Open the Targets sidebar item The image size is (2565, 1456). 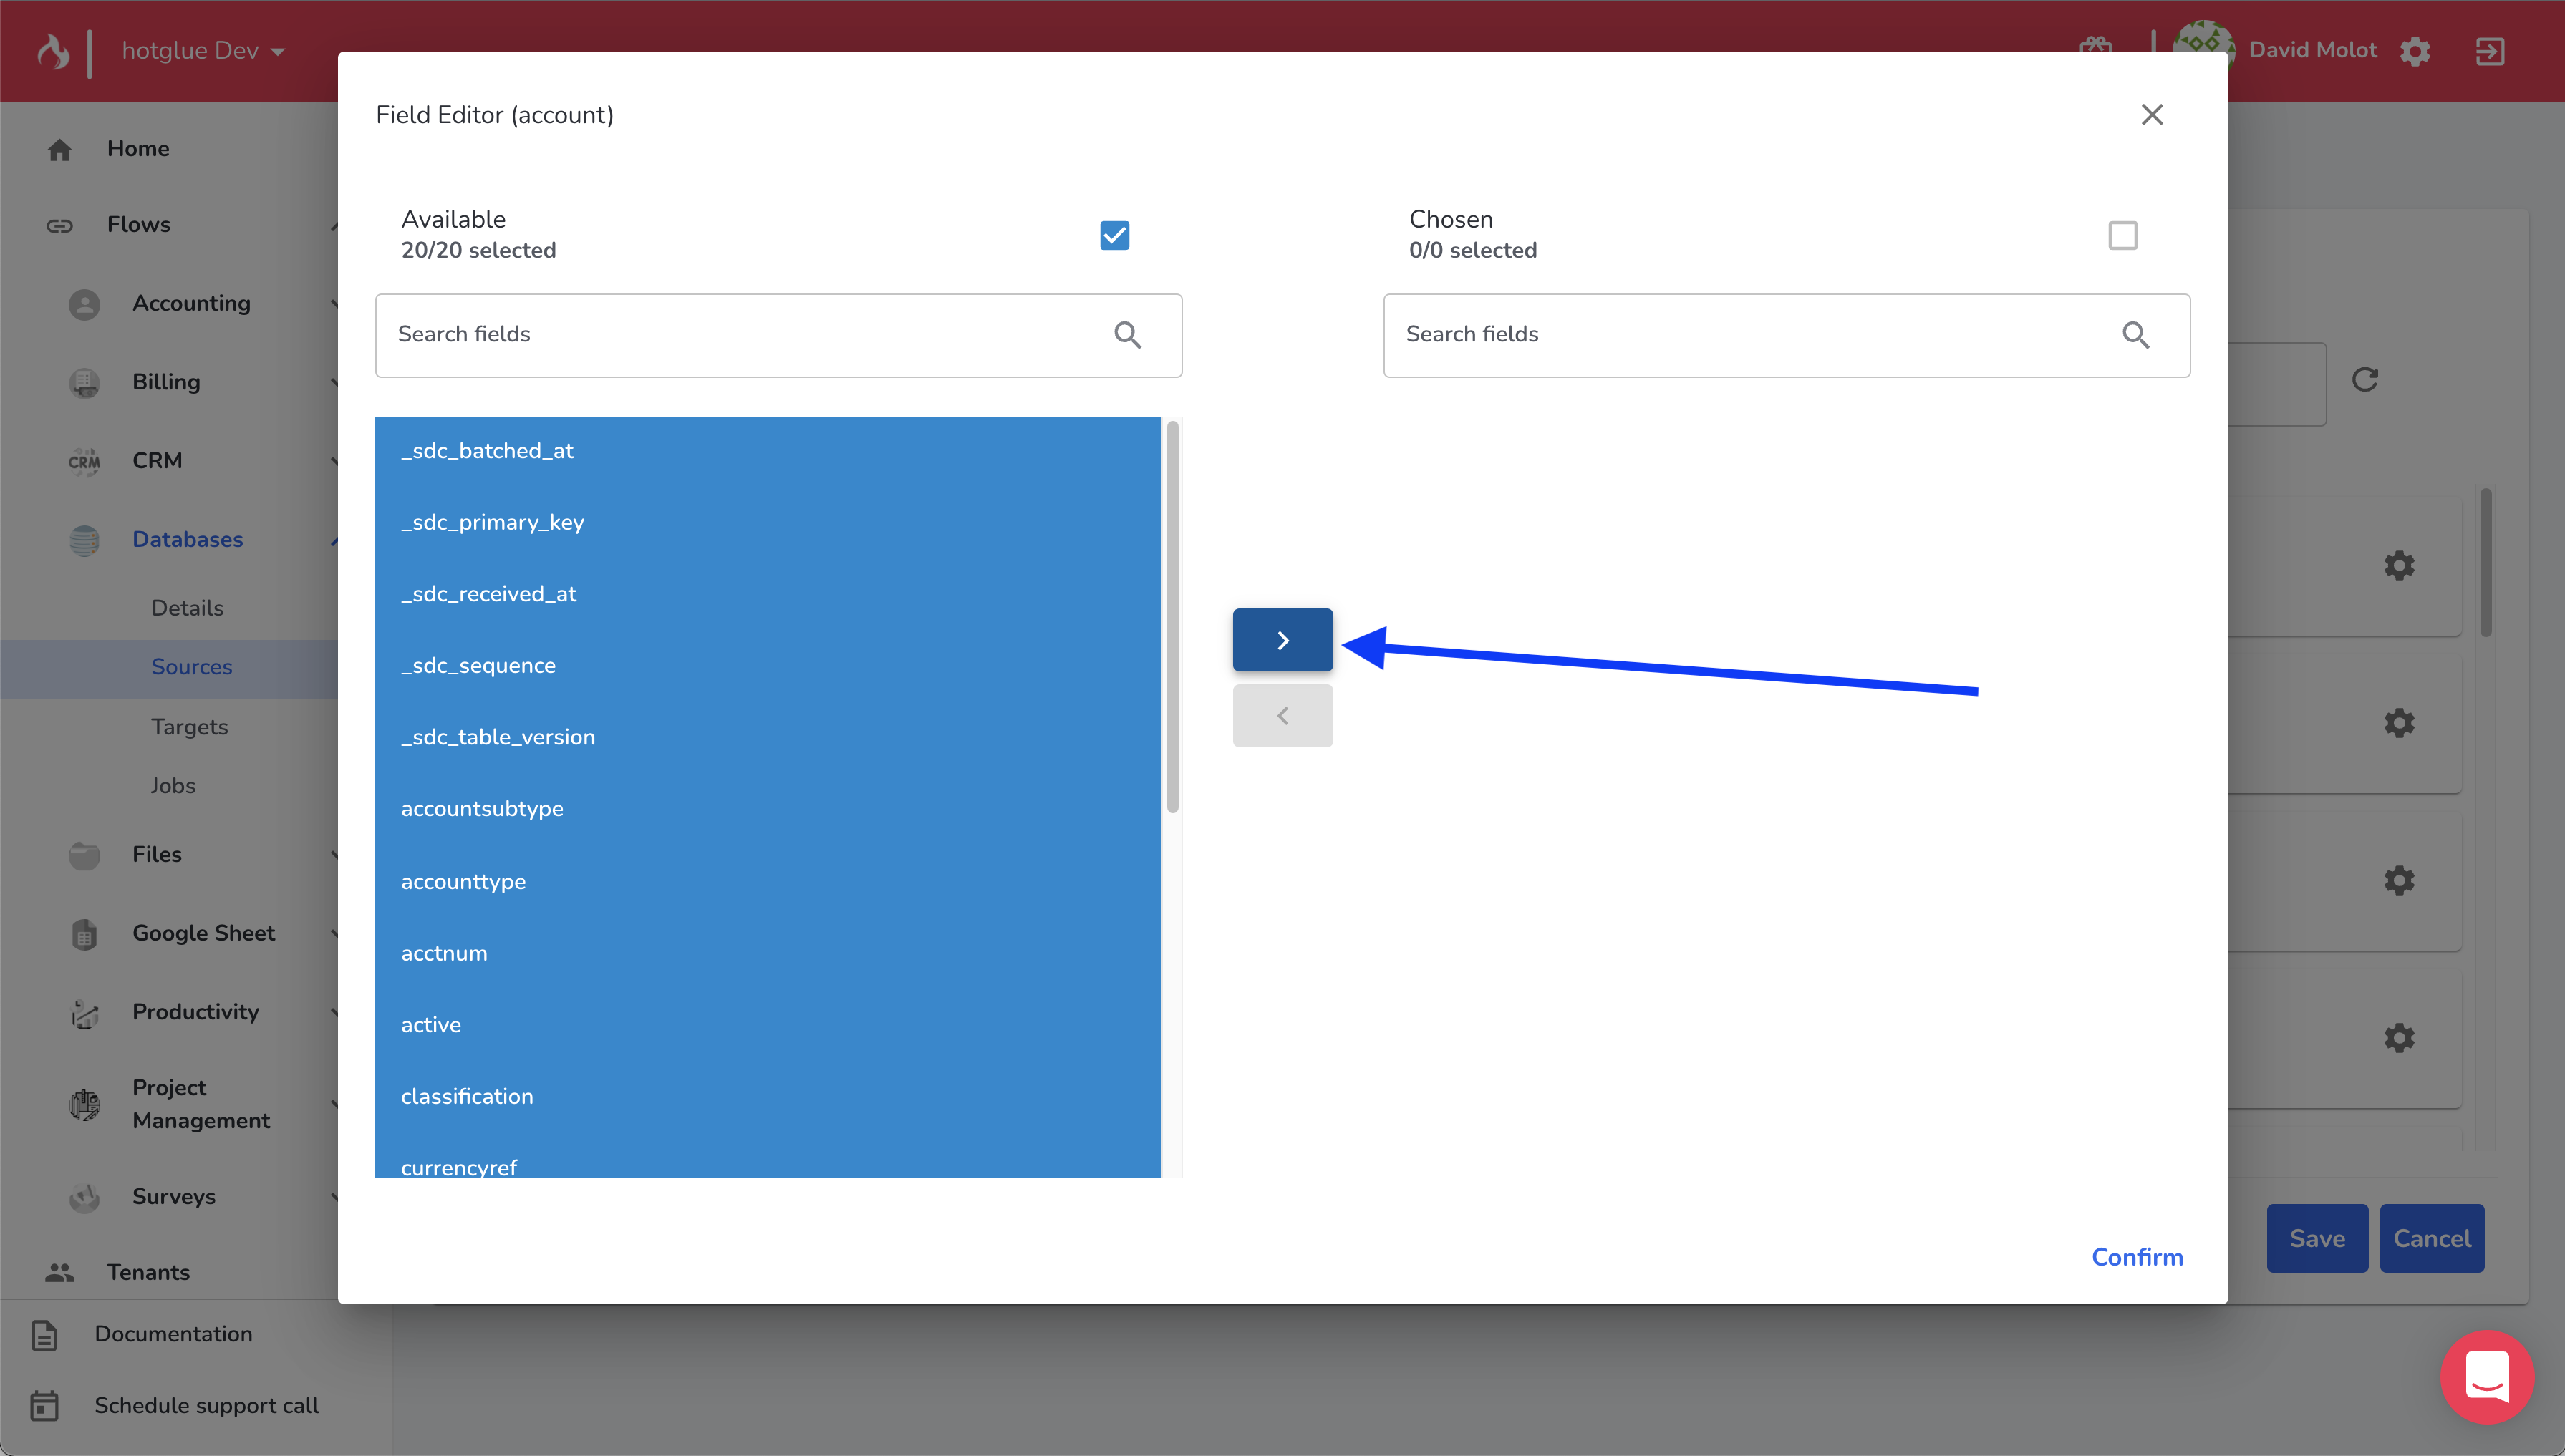(189, 727)
